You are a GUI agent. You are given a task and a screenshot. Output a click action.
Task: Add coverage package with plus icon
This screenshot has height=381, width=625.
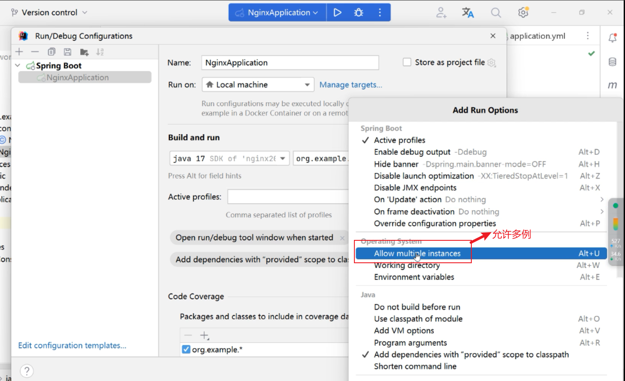(205, 335)
